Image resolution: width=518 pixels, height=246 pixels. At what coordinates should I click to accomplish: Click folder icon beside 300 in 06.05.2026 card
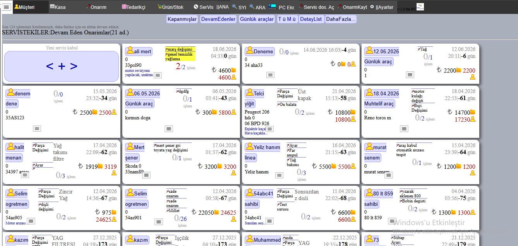pos(215,112)
